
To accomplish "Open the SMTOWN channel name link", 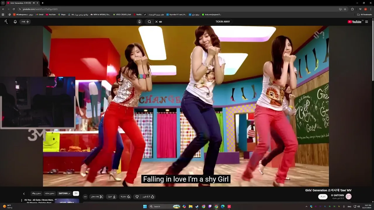I will point(338,195).
